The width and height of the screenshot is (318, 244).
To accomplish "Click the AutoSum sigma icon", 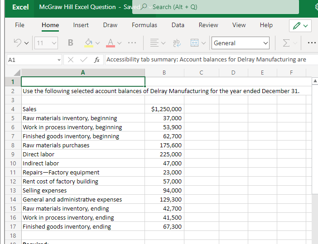I will (286, 43).
